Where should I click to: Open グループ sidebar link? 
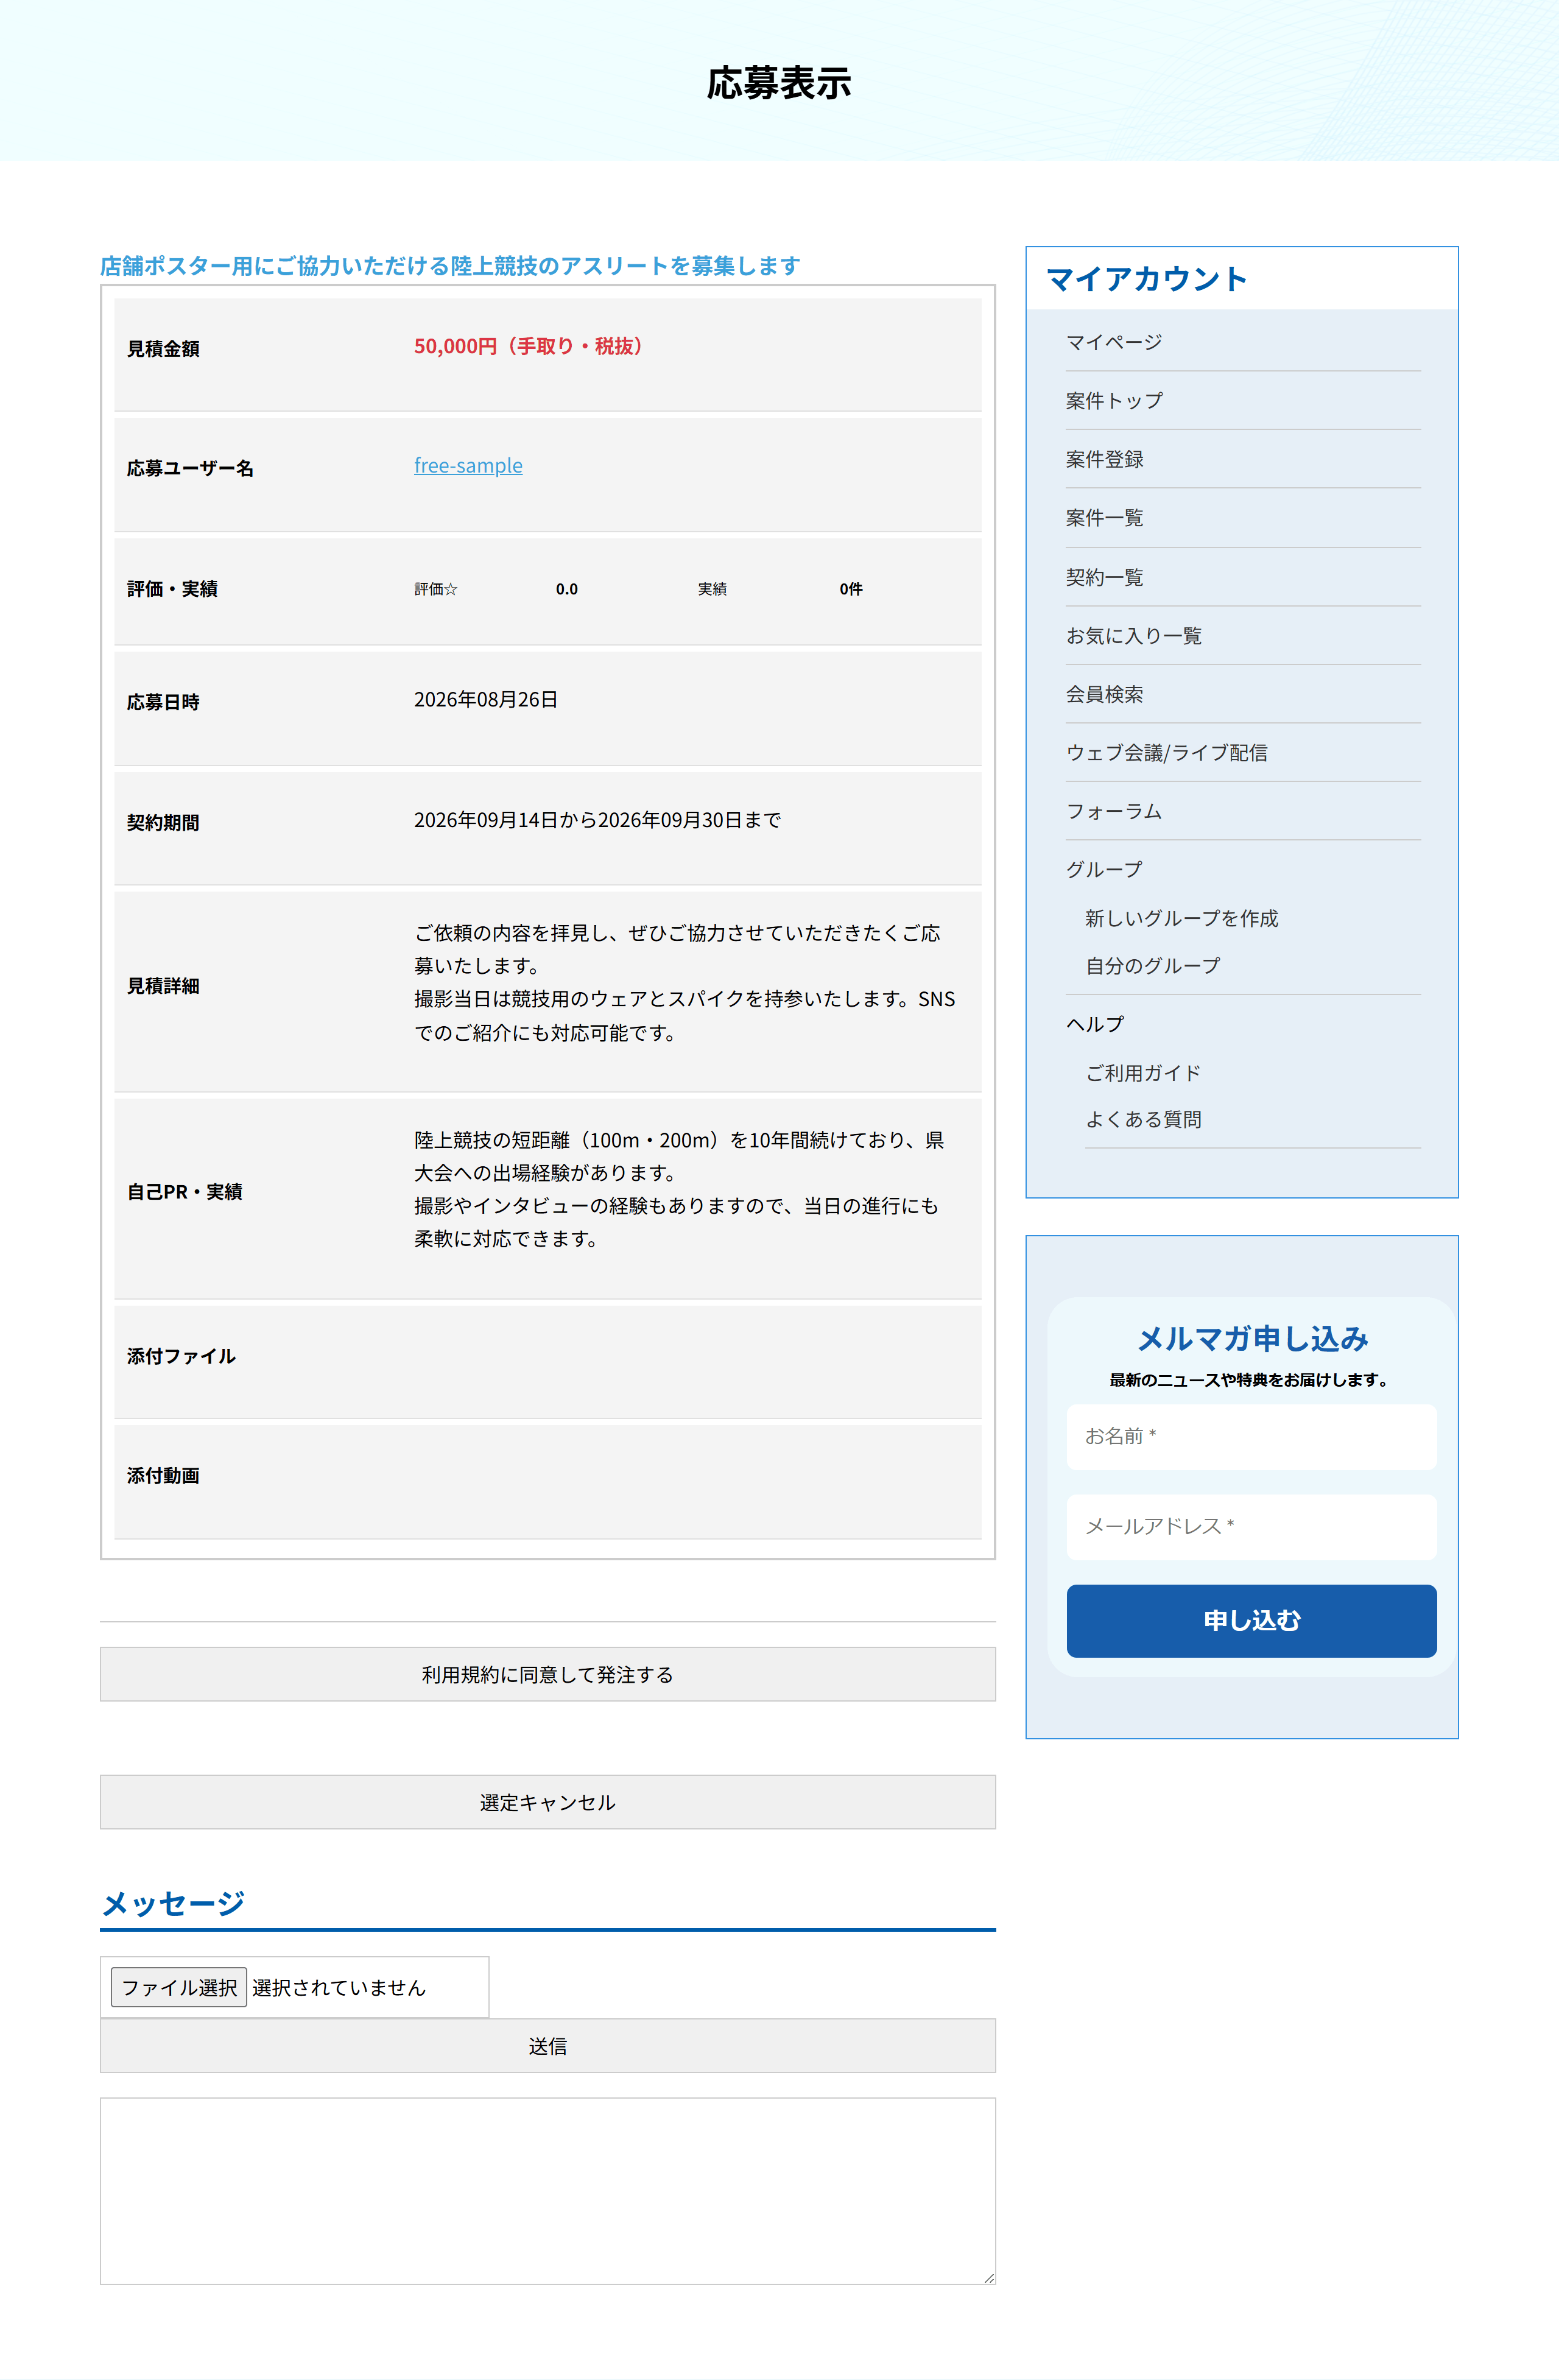(1104, 869)
